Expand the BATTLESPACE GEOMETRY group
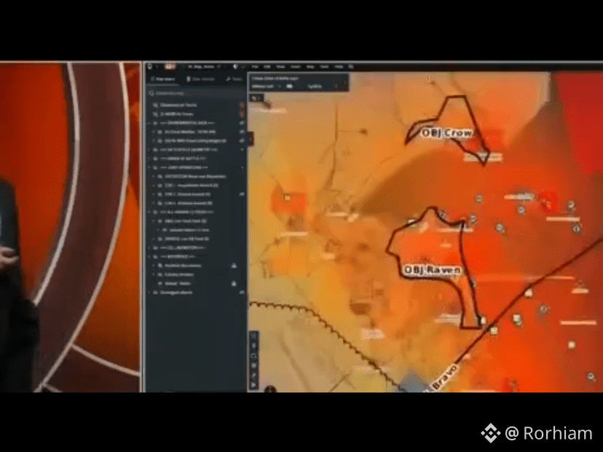Viewport: 603px width, 452px height. tap(149, 149)
